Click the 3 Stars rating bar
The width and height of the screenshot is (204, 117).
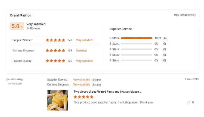(137, 49)
